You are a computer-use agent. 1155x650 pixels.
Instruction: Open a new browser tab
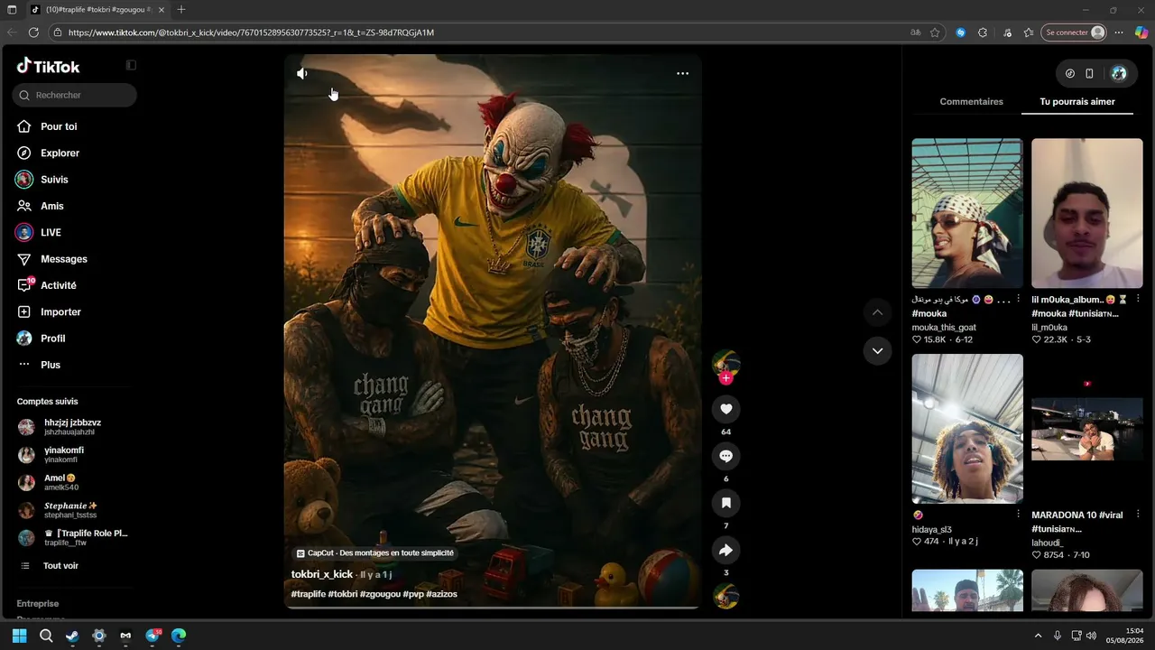181,9
